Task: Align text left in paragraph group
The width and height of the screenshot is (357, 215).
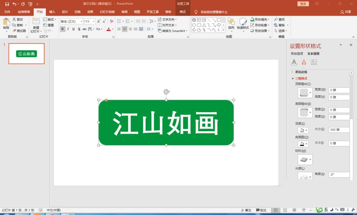Action: tap(119, 29)
